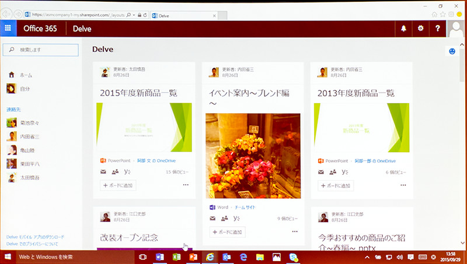Open the 改装オープン記念 card title
This screenshot has height=264, width=467.
[x=129, y=237]
